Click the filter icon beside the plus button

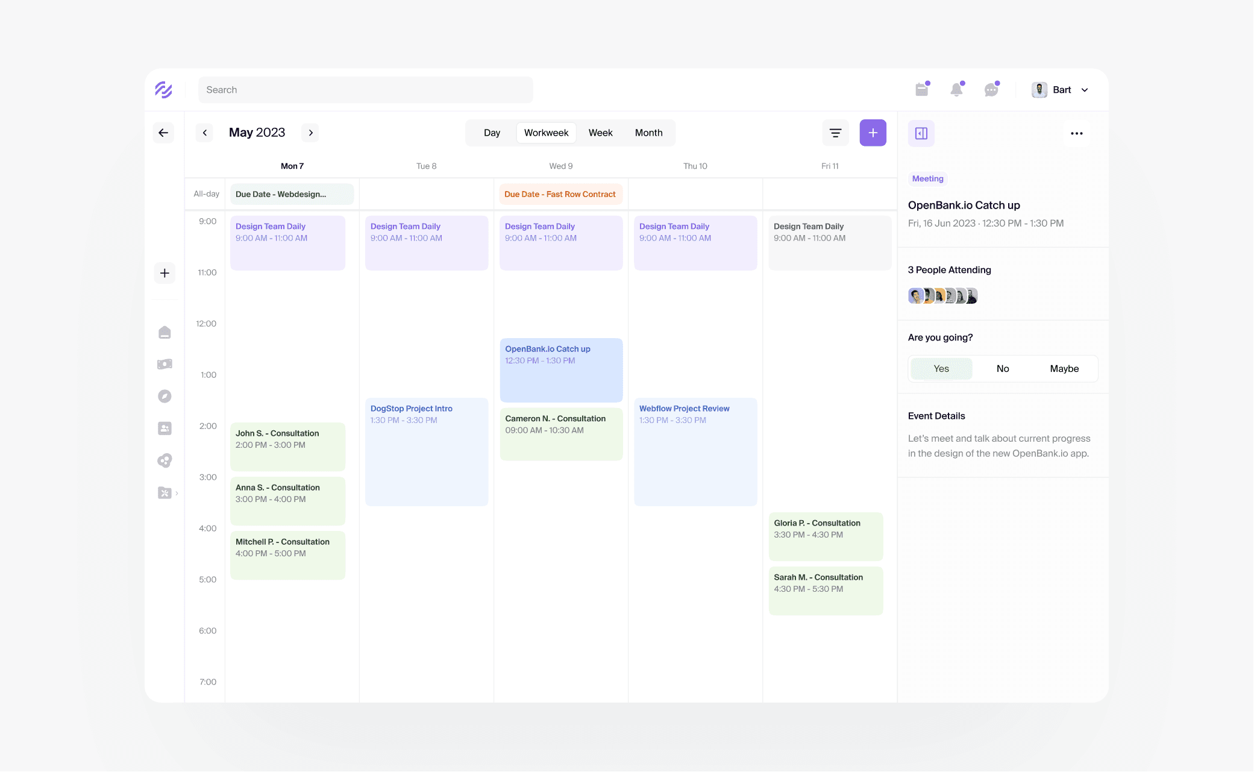click(x=835, y=133)
